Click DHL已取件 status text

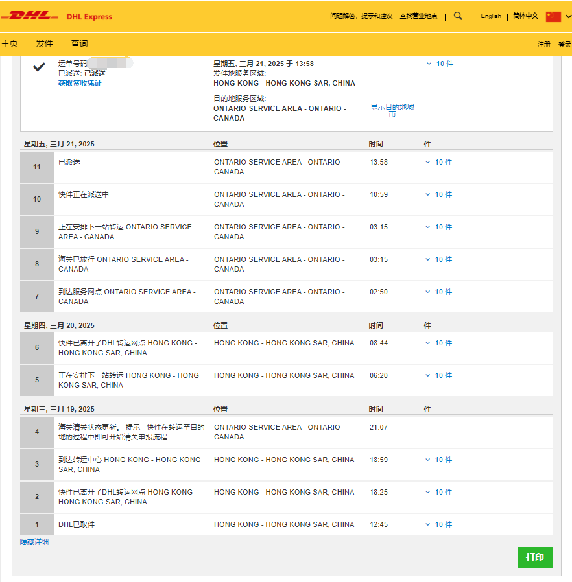tap(77, 524)
